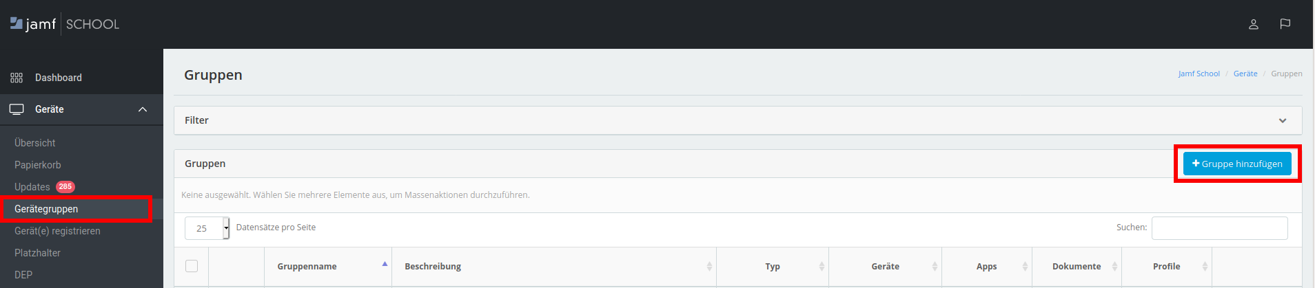Screen dimensions: 1315x288
Task: Click the Beschreibung column sort icon
Action: [x=709, y=267]
